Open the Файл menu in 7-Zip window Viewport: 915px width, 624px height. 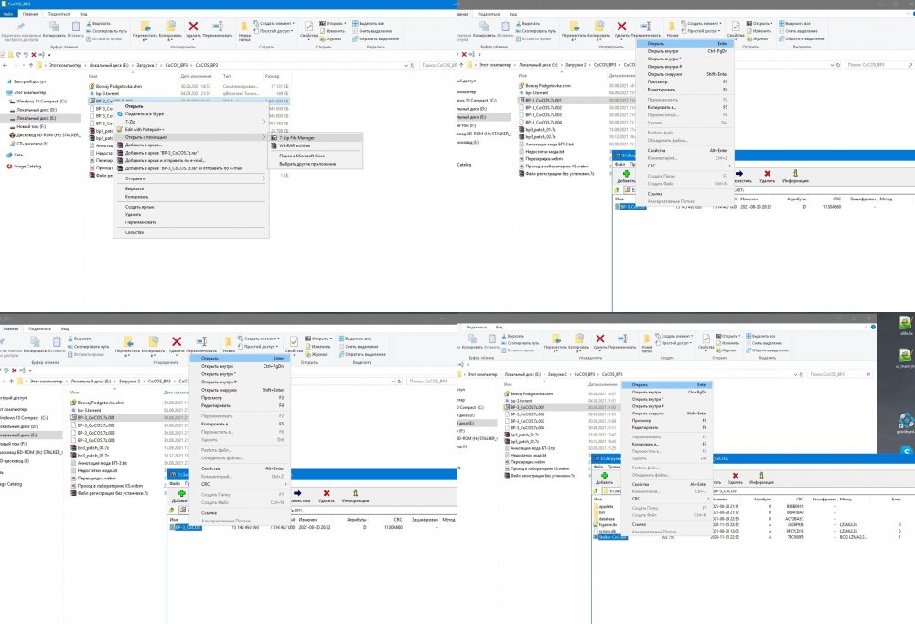point(622,162)
